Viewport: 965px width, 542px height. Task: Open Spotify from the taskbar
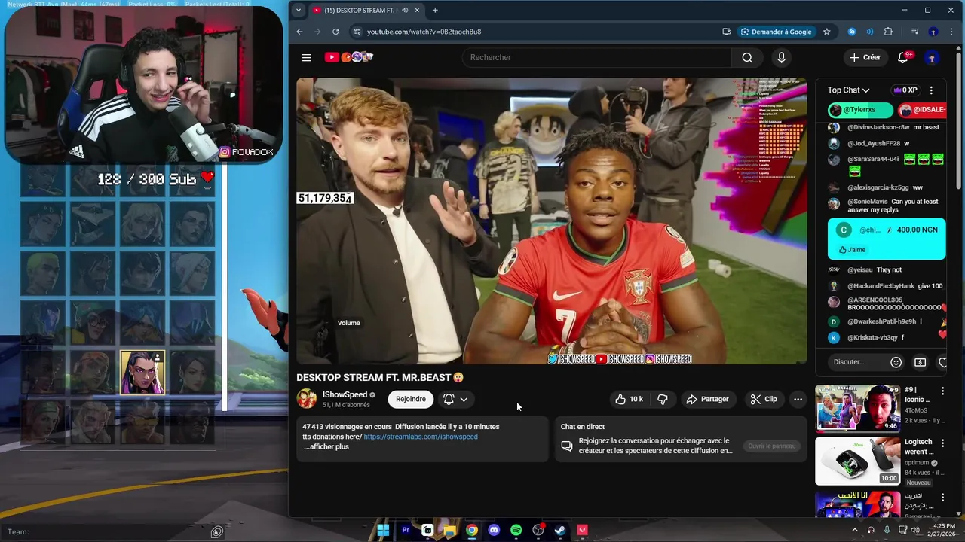click(516, 530)
